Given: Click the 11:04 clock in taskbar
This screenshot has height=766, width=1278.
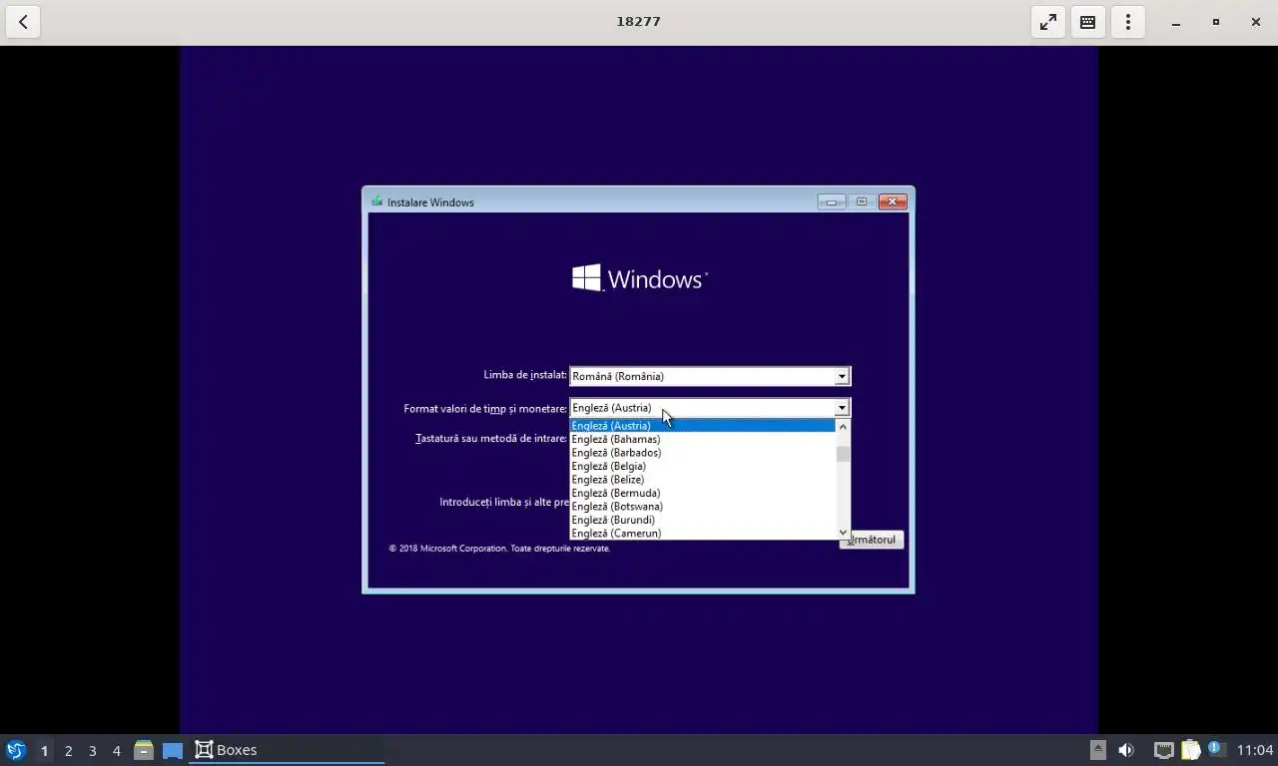Looking at the screenshot, I should click(x=1255, y=750).
